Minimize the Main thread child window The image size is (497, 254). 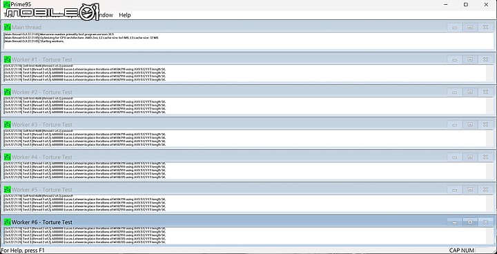point(454,28)
